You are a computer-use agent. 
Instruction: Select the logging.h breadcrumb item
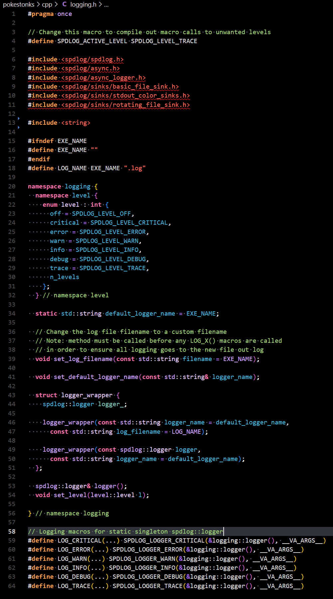[x=83, y=4]
